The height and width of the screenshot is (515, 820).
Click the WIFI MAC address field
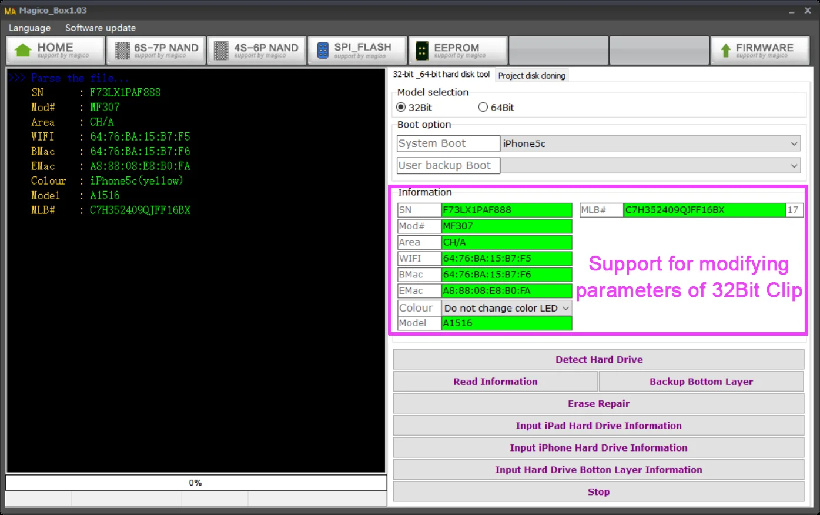507,258
